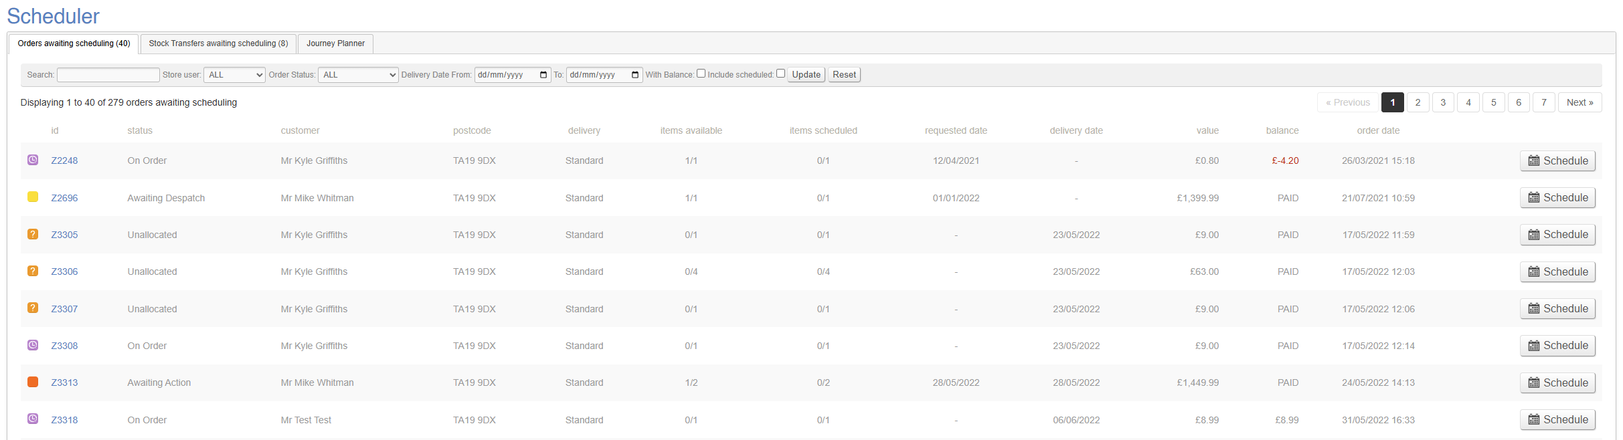Open calendar picker in Delivery Date From field
The height and width of the screenshot is (440, 1623).
(x=543, y=75)
